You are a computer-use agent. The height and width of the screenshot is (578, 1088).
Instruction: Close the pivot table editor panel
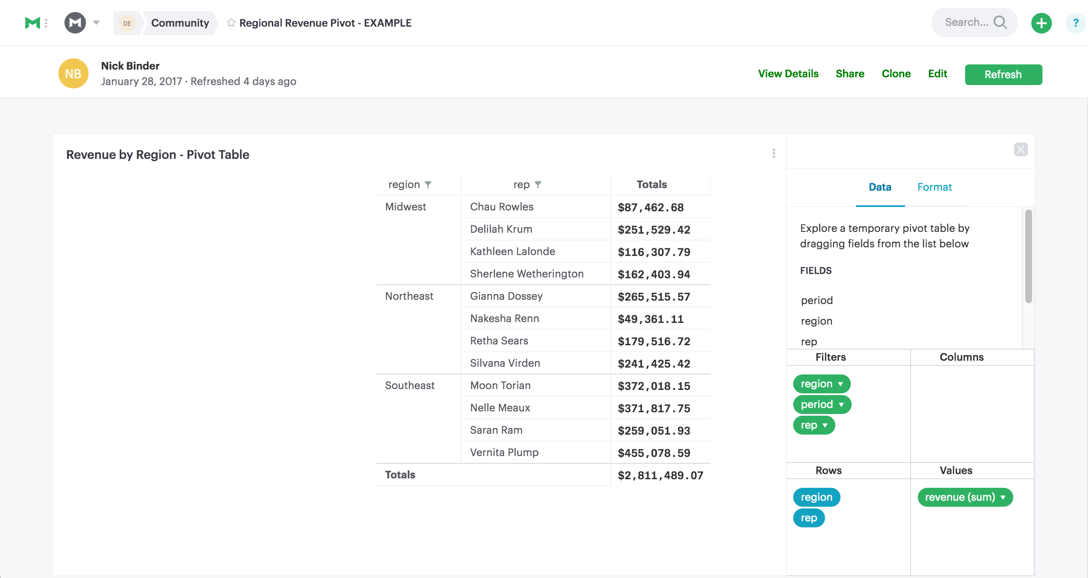coord(1022,149)
